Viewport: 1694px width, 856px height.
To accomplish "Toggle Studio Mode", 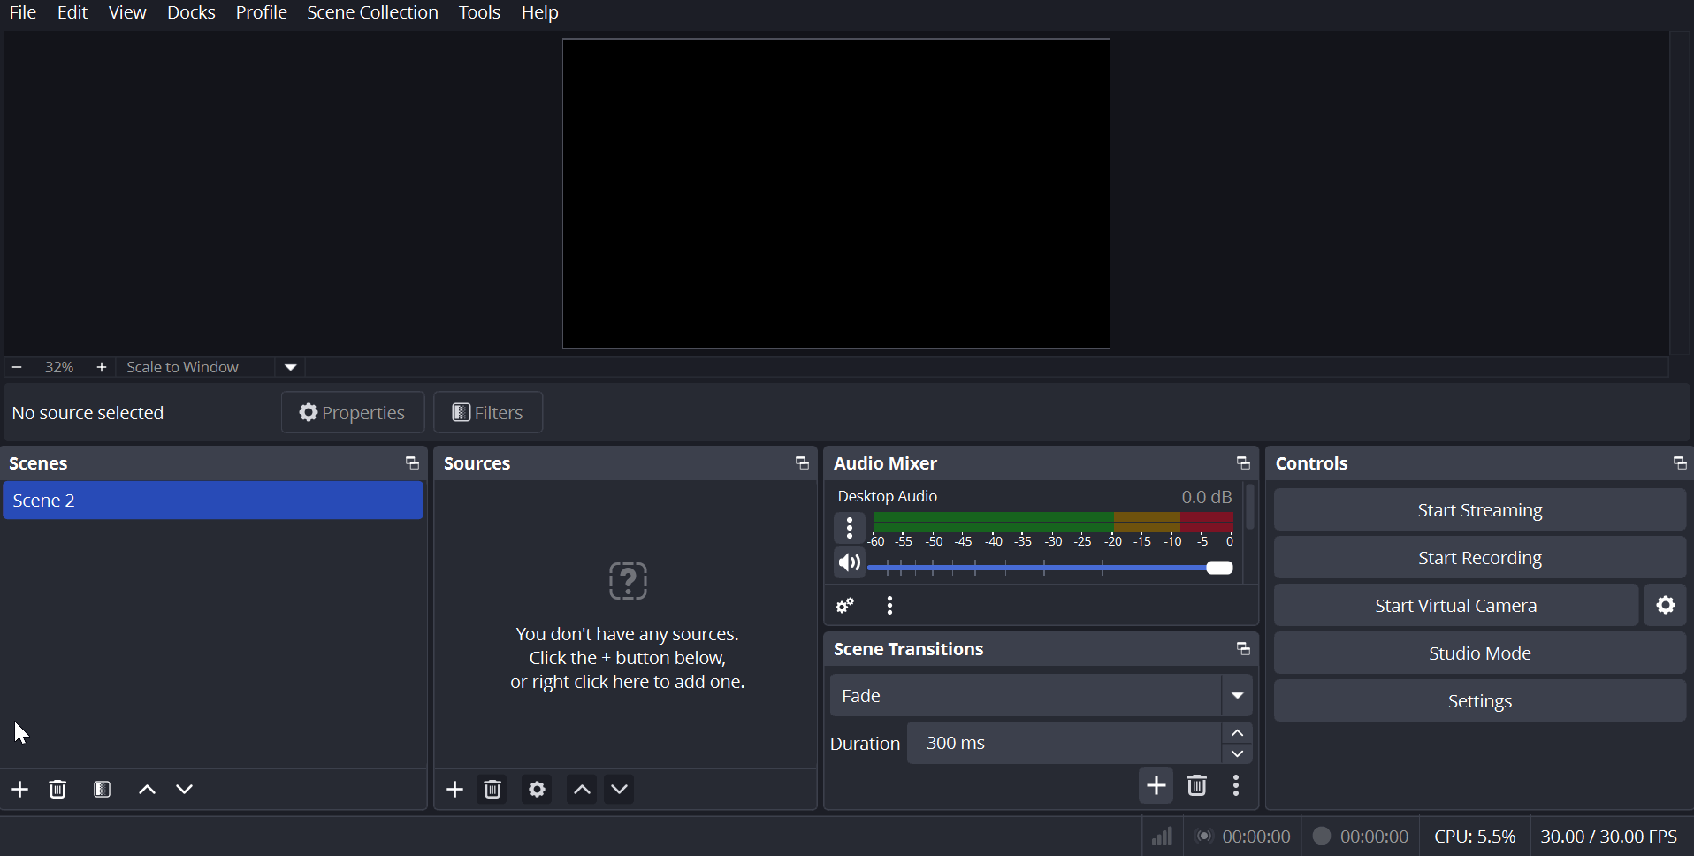I will pyautogui.click(x=1479, y=653).
